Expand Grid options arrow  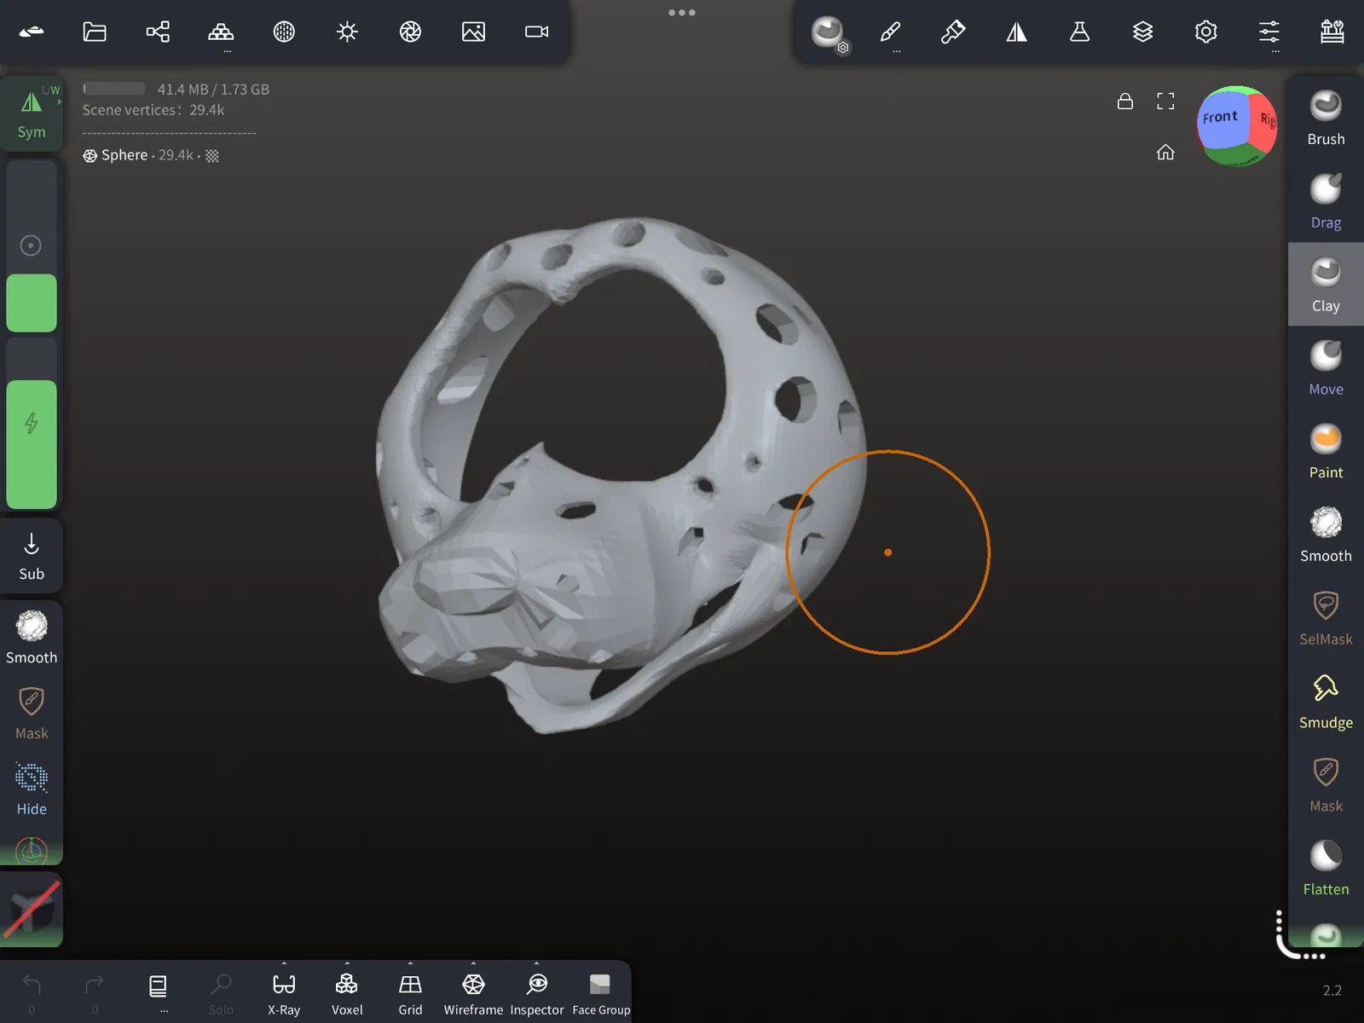tap(410, 963)
